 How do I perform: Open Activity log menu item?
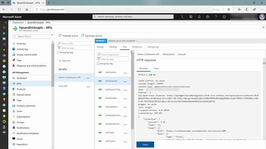point(22,49)
